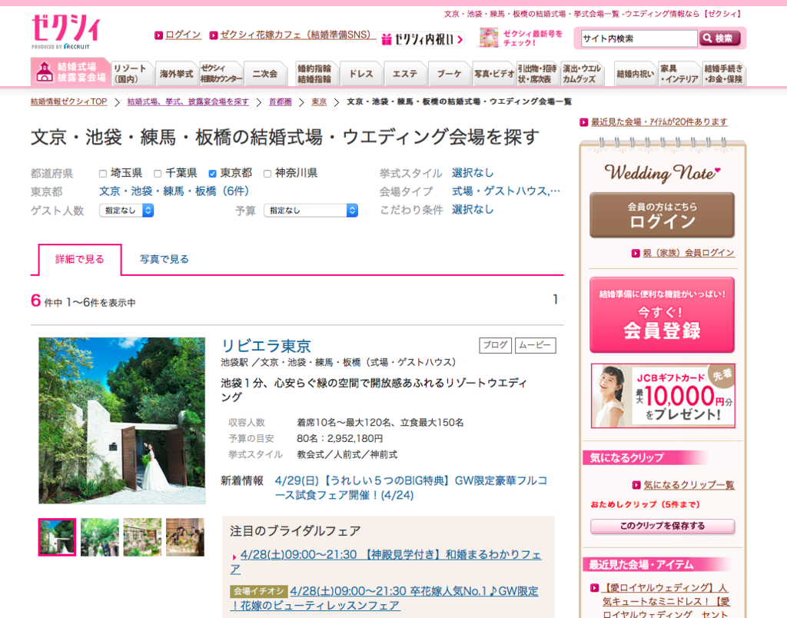The image size is (787, 618).
Task: Click the arrow icon beside 気になるクリップ一覧
Action: tap(636, 485)
